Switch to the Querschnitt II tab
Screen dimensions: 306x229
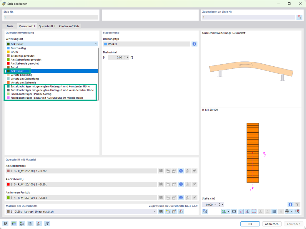coord(47,26)
